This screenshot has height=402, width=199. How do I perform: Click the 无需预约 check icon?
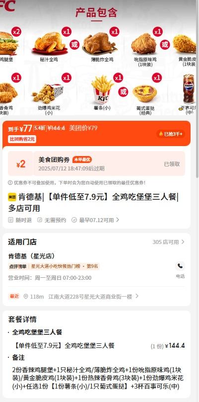[39, 220]
